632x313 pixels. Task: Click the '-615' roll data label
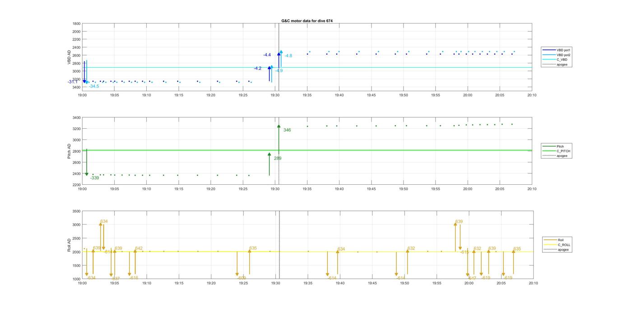coord(465,252)
